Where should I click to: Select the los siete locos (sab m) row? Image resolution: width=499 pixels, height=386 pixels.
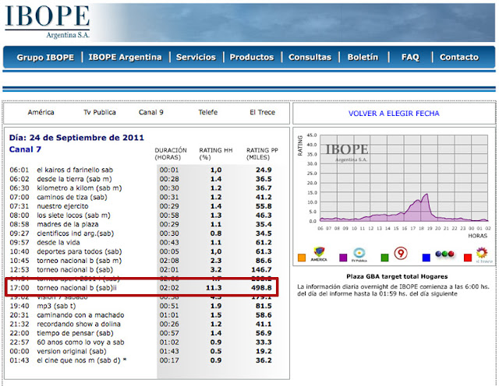click(140, 216)
